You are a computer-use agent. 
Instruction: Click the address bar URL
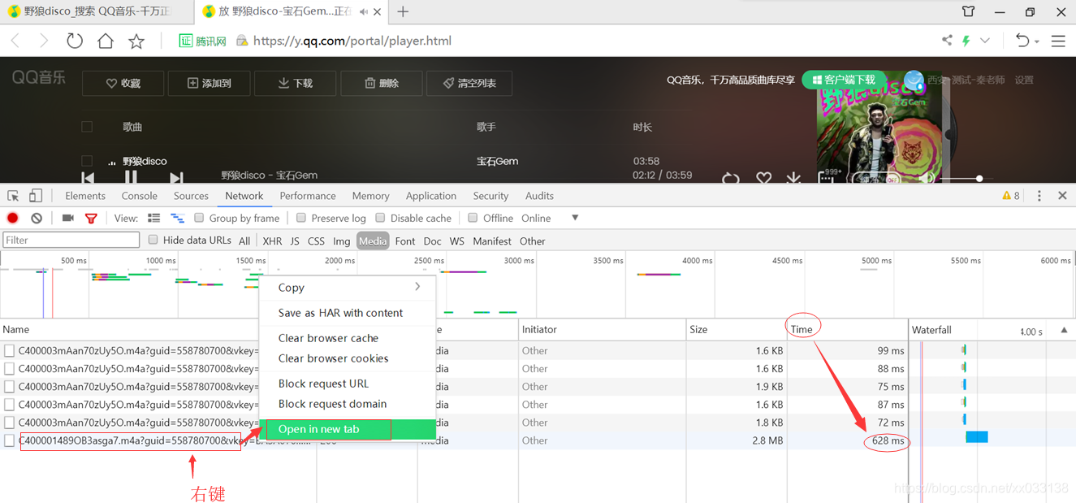[352, 41]
